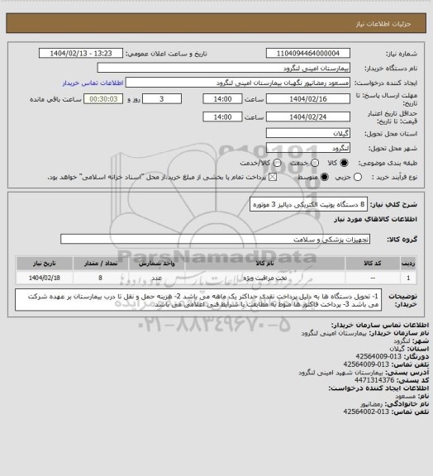Screen dimensions: 433x476
Task: Click the price validity date 1404/02/24
Action: 308,117
